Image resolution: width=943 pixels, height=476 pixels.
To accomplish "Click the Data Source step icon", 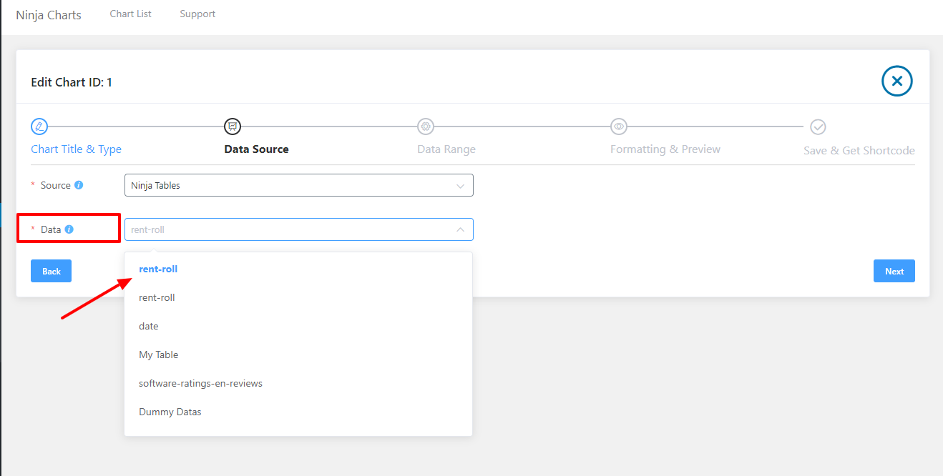I will point(232,127).
